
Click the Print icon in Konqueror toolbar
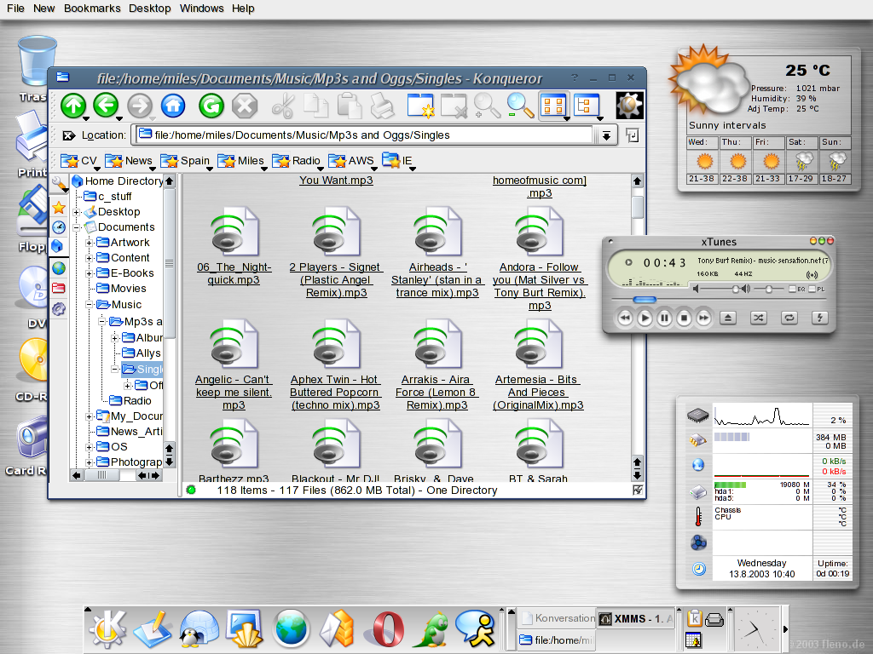click(383, 105)
